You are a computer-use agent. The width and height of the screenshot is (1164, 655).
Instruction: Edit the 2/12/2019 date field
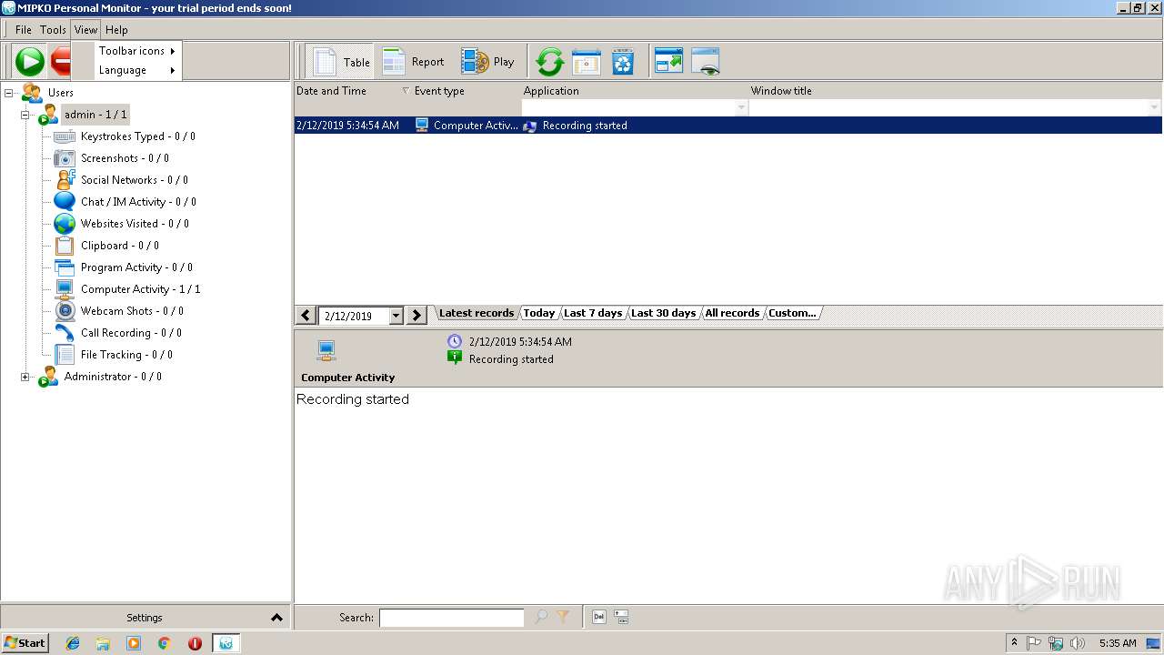(x=354, y=316)
